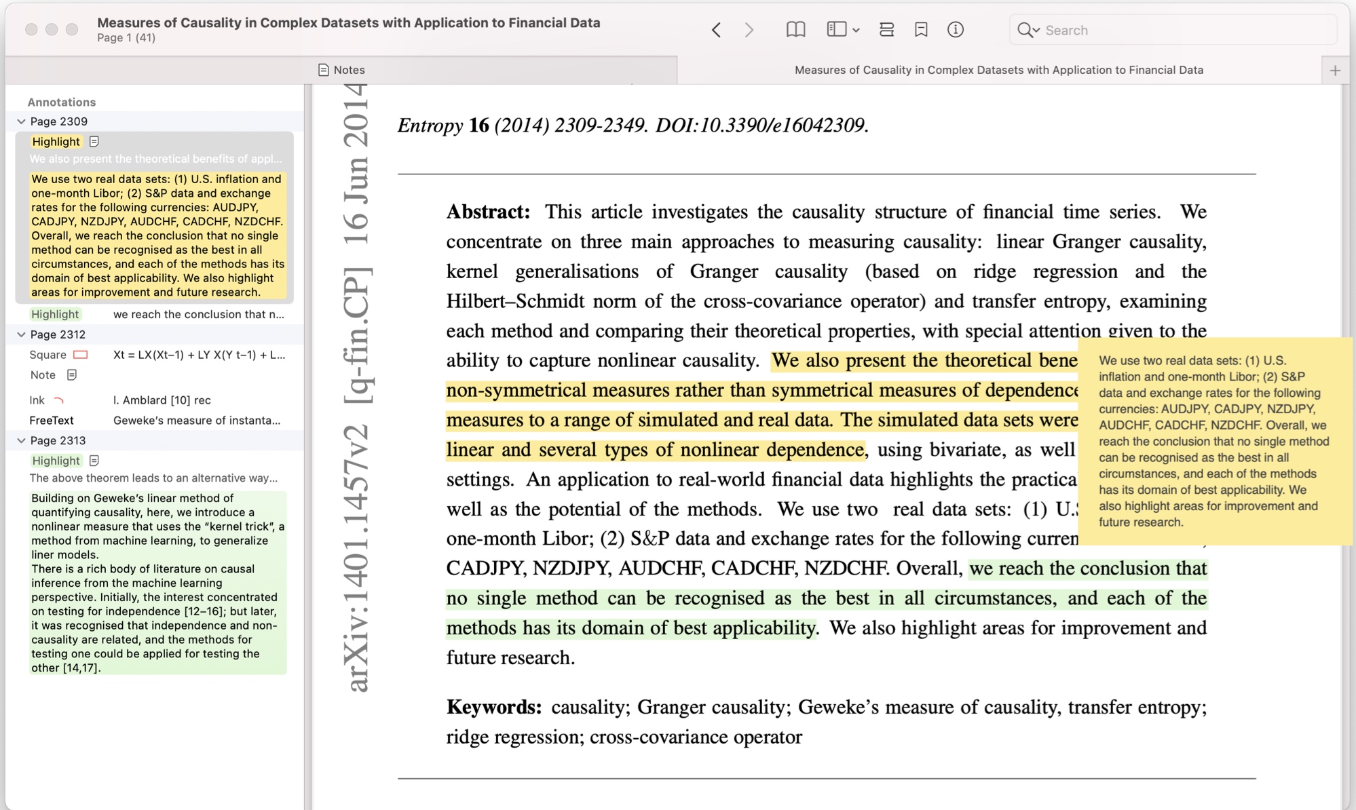Collapse the Page 2309 annotation group
The height and width of the screenshot is (810, 1356).
21,121
